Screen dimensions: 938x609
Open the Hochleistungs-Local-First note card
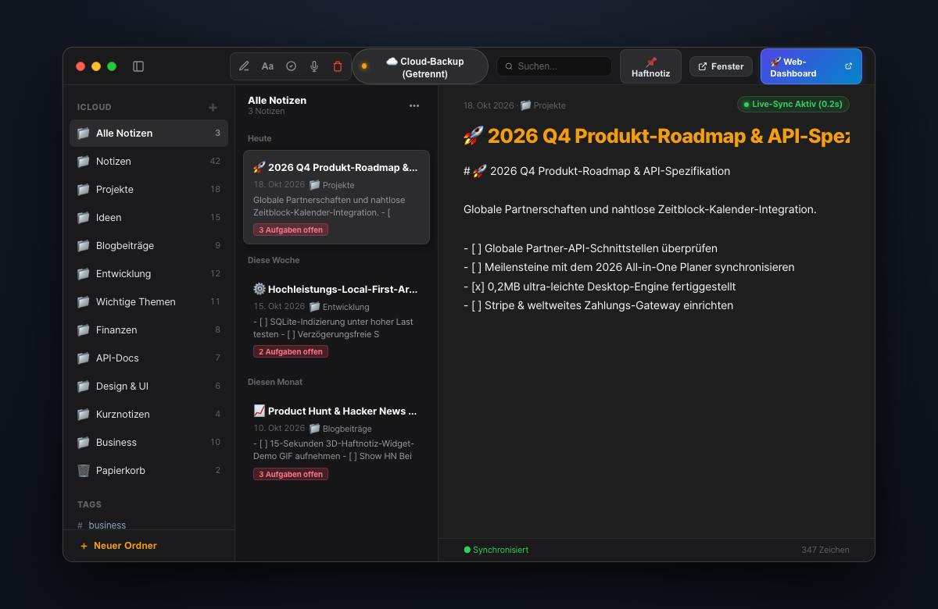[336, 319]
